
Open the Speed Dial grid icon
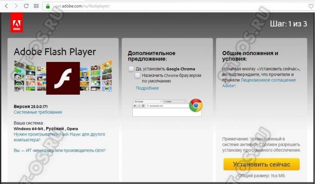pyautogui.click(x=36, y=6)
